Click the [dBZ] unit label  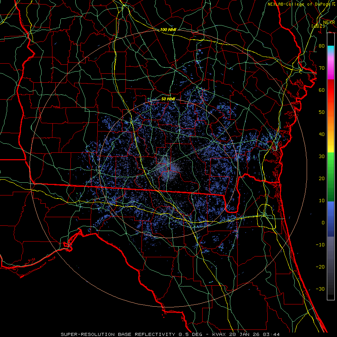point(318,26)
